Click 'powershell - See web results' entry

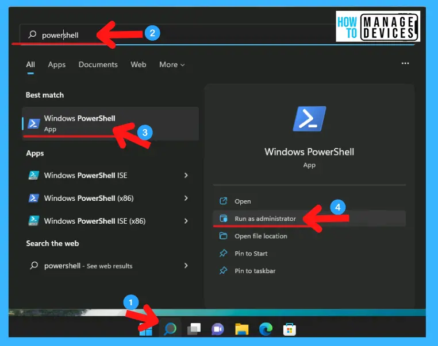coord(110,266)
